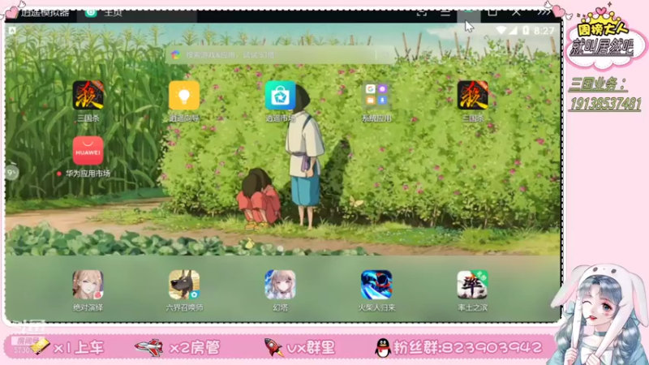649x365 pixels.
Task: Click the Wi-Fi status icon
Action: (x=501, y=31)
